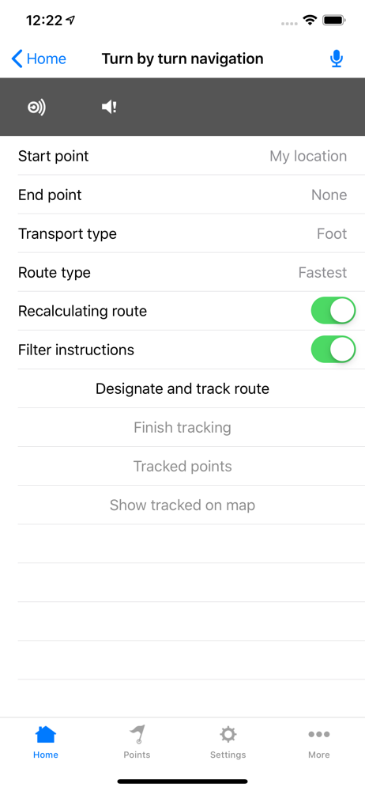The height and width of the screenshot is (791, 365).
Task: Set the End point currently None
Action: tap(182, 195)
